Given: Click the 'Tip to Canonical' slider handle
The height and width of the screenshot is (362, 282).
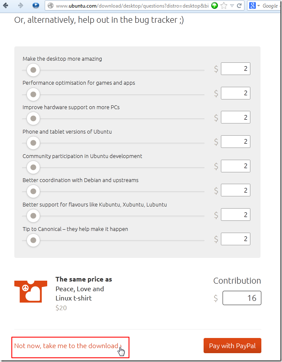Looking at the screenshot, I should point(33,240).
